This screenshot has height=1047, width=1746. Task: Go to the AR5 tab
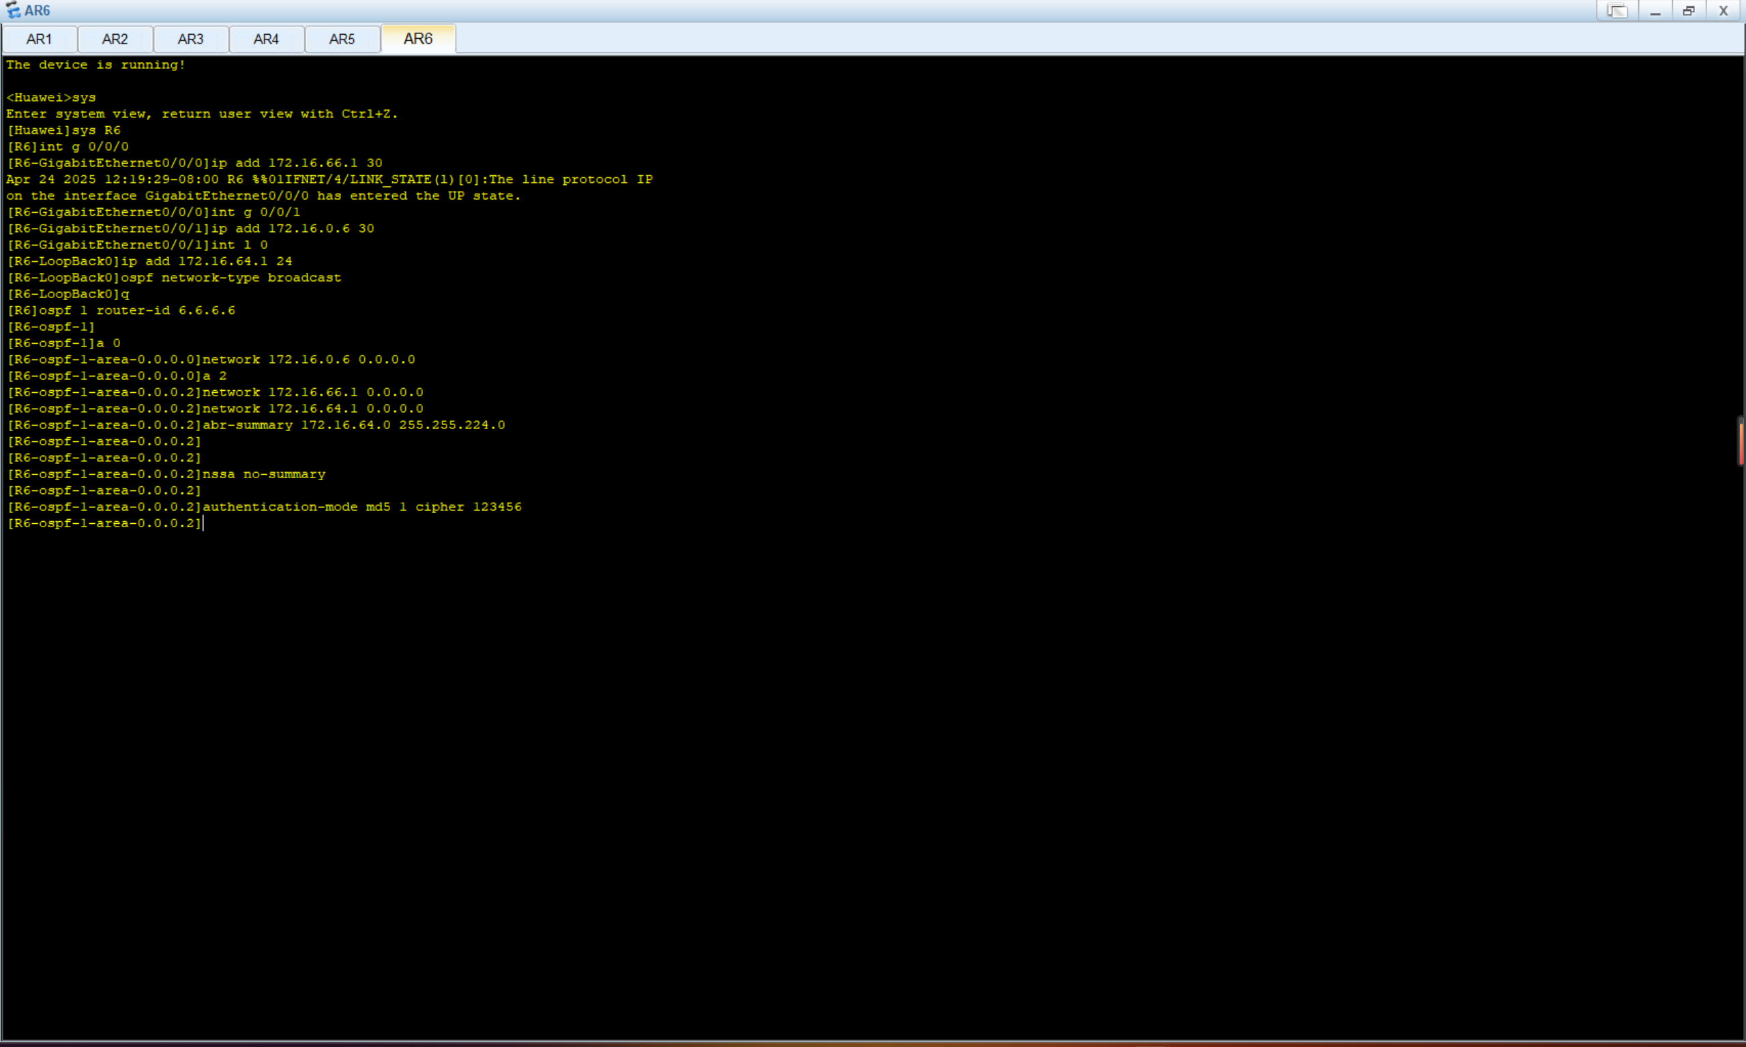342,39
